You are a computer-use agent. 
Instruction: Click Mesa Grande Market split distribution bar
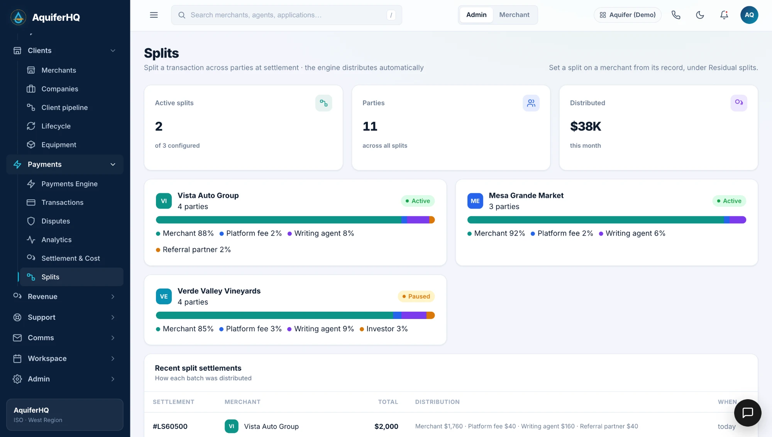[606, 220]
